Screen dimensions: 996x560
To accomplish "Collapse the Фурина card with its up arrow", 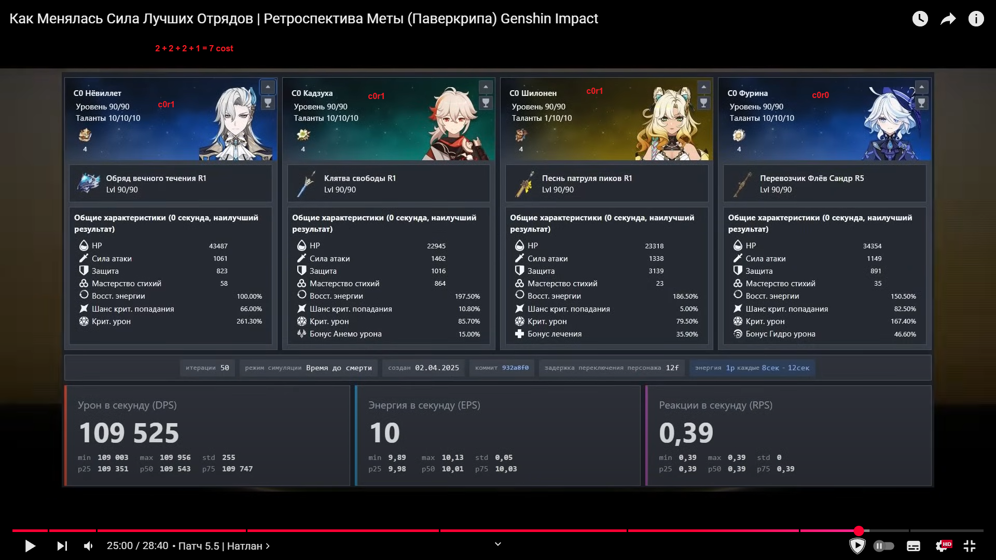I will 921,87.
